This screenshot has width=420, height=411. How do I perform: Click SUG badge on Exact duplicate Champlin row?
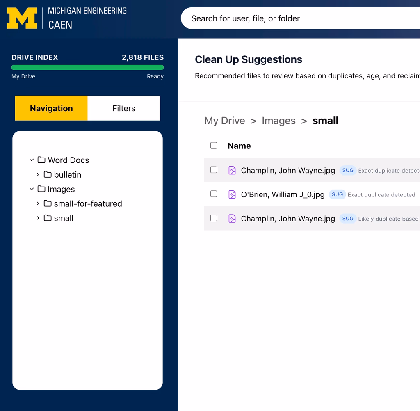pyautogui.click(x=348, y=170)
